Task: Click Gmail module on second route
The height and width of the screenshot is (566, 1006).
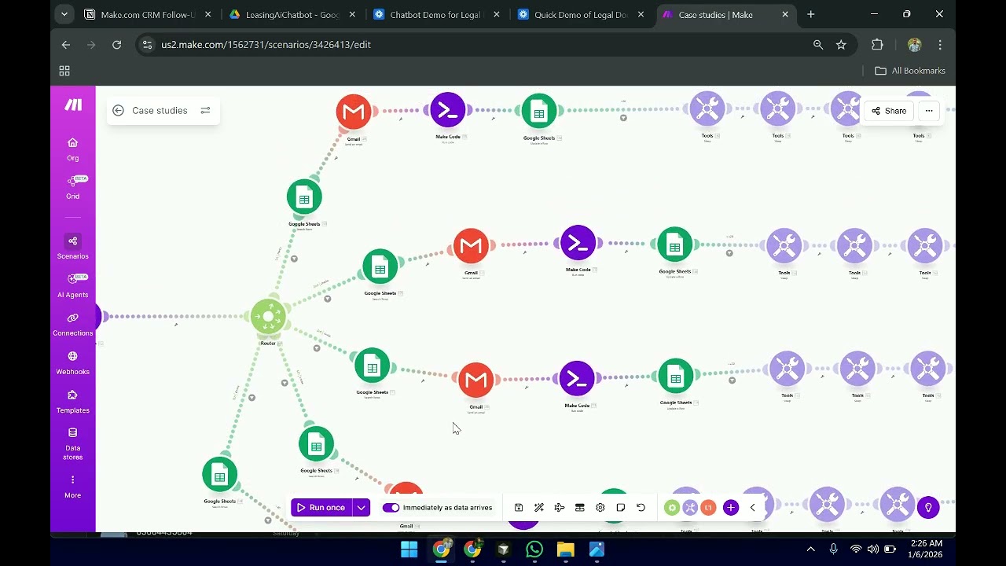Action: pos(472,247)
